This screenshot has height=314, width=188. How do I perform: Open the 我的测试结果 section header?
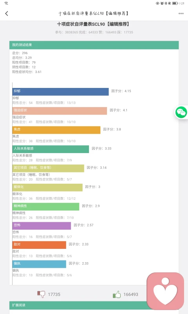click(94, 45)
